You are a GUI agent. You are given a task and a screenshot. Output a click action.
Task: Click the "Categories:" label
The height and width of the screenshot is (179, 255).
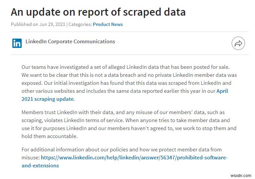point(80,24)
